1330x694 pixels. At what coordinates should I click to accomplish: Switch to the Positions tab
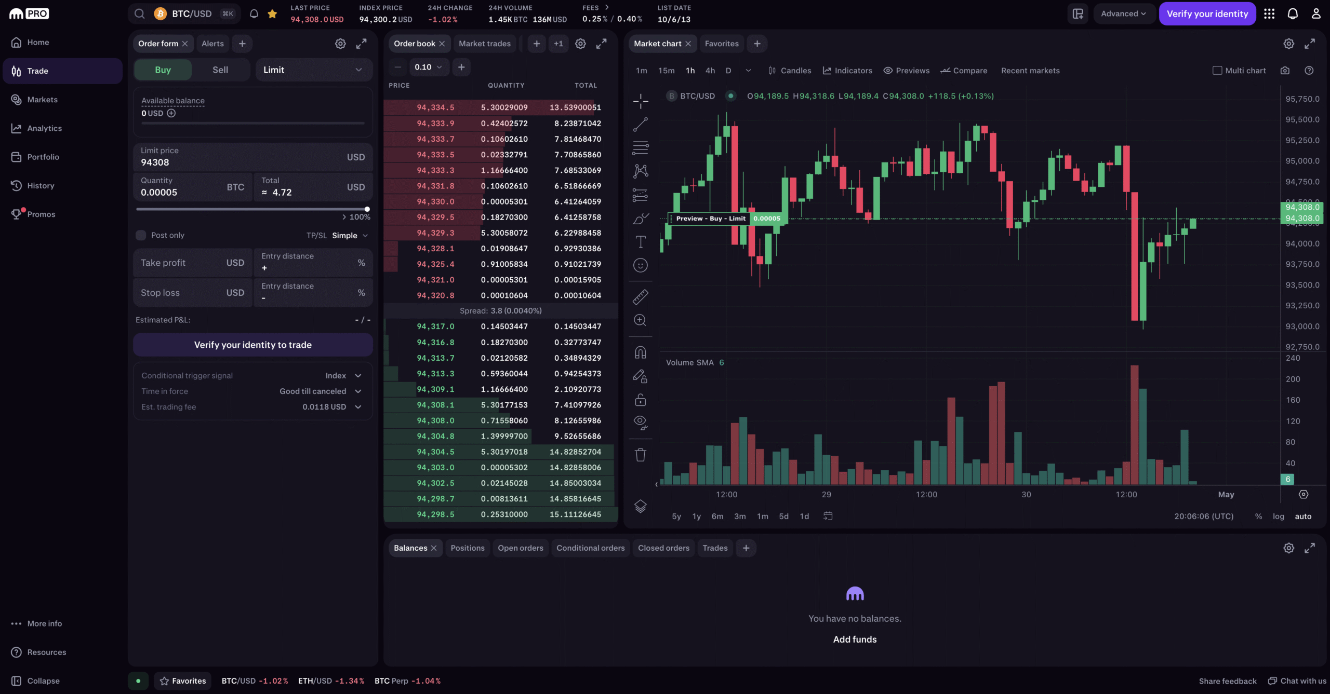click(x=468, y=548)
